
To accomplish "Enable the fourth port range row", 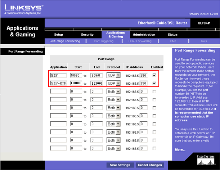I will pyautogui.click(x=154, y=100).
